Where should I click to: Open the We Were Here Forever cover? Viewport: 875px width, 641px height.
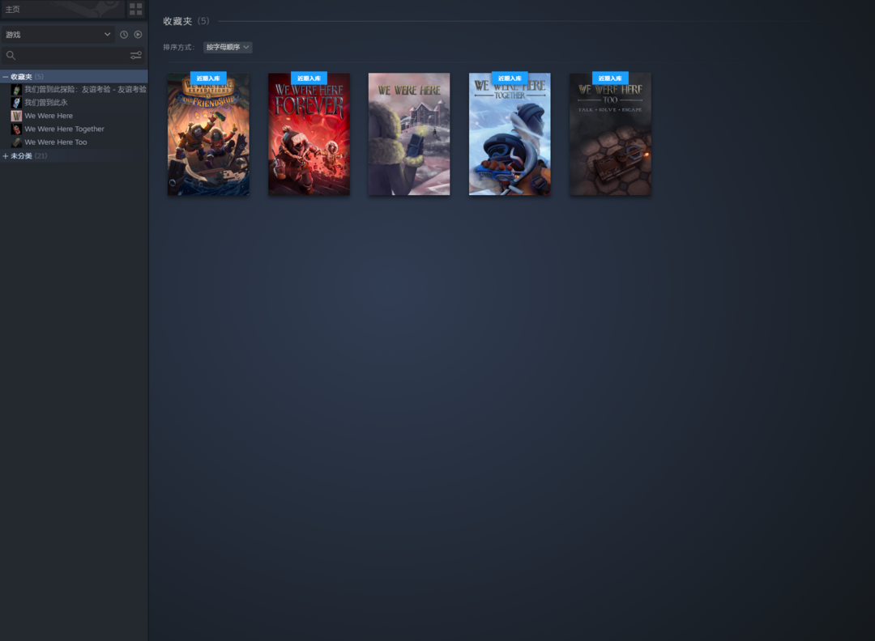tap(309, 138)
